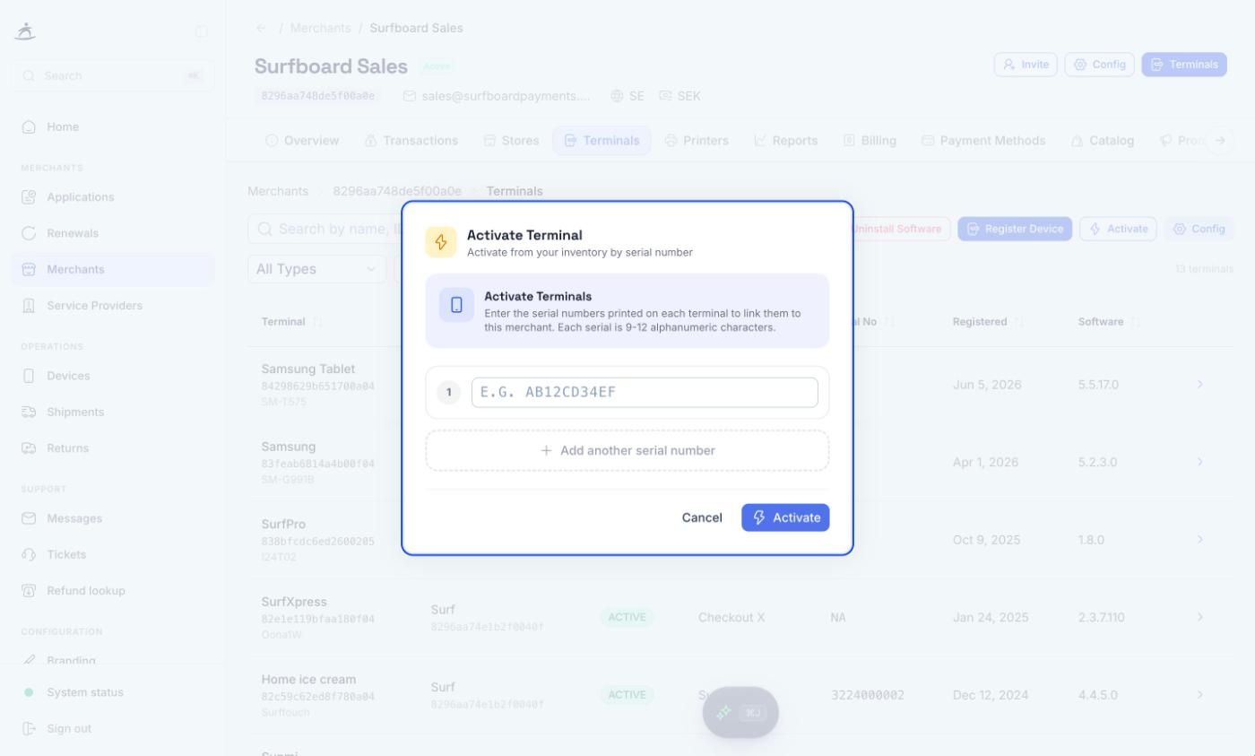The image size is (1255, 756).
Task: Focus the sidebar Search field
Action: coord(113,76)
